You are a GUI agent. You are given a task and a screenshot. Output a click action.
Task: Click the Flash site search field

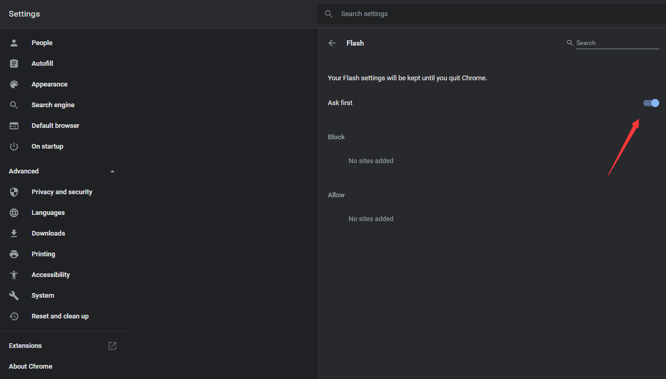point(616,43)
